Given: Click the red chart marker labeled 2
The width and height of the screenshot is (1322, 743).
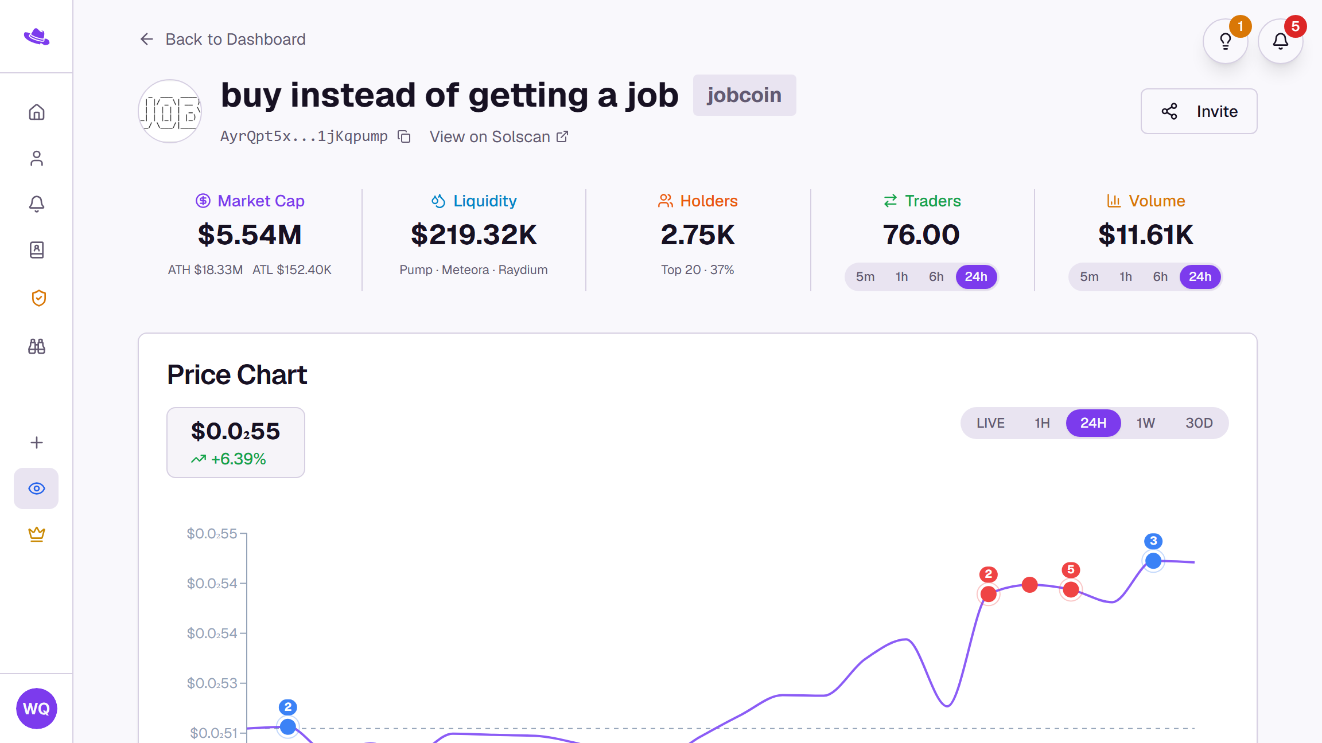Looking at the screenshot, I should click(x=988, y=594).
